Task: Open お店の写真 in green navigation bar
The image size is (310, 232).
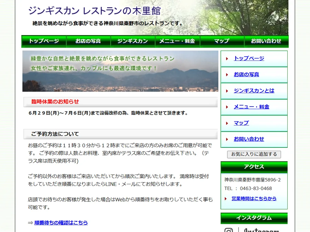Action: [x=88, y=41]
